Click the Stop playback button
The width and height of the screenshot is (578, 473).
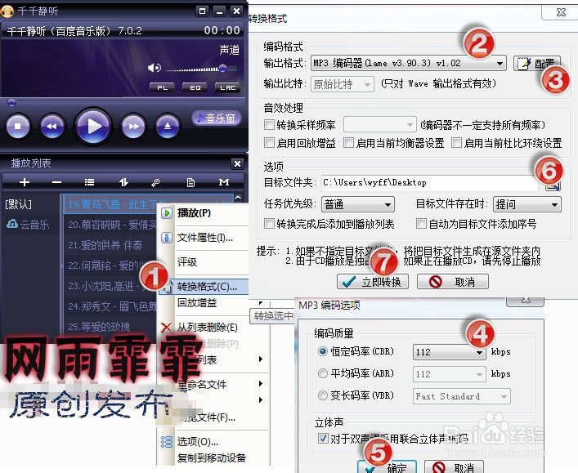tap(17, 127)
